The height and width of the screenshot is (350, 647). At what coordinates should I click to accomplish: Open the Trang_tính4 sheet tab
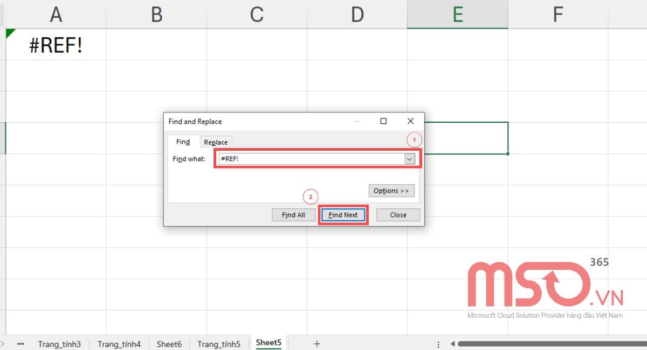[119, 344]
